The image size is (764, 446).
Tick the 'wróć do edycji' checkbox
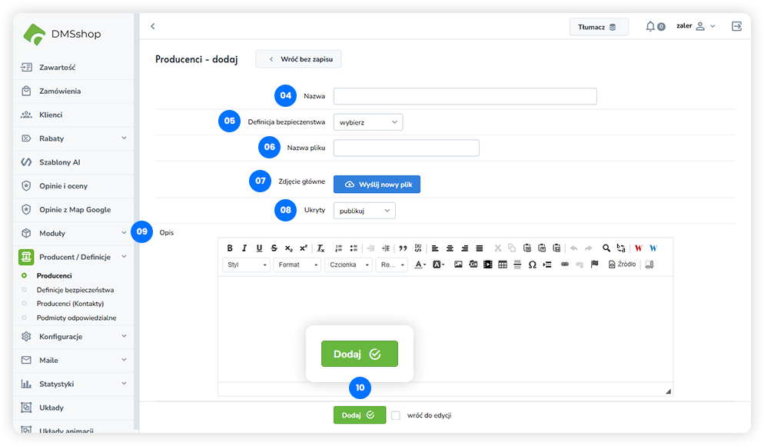point(396,415)
